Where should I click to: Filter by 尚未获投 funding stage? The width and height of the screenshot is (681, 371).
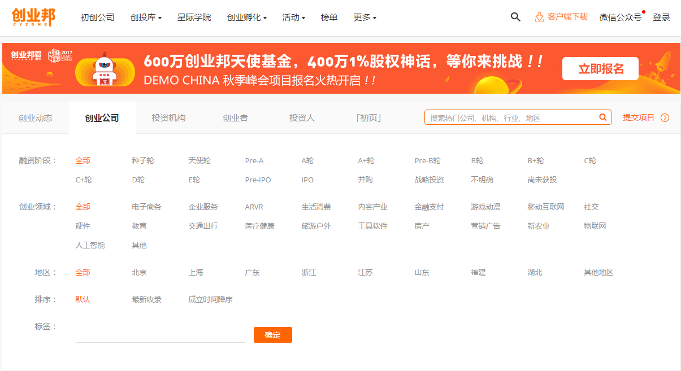542,180
